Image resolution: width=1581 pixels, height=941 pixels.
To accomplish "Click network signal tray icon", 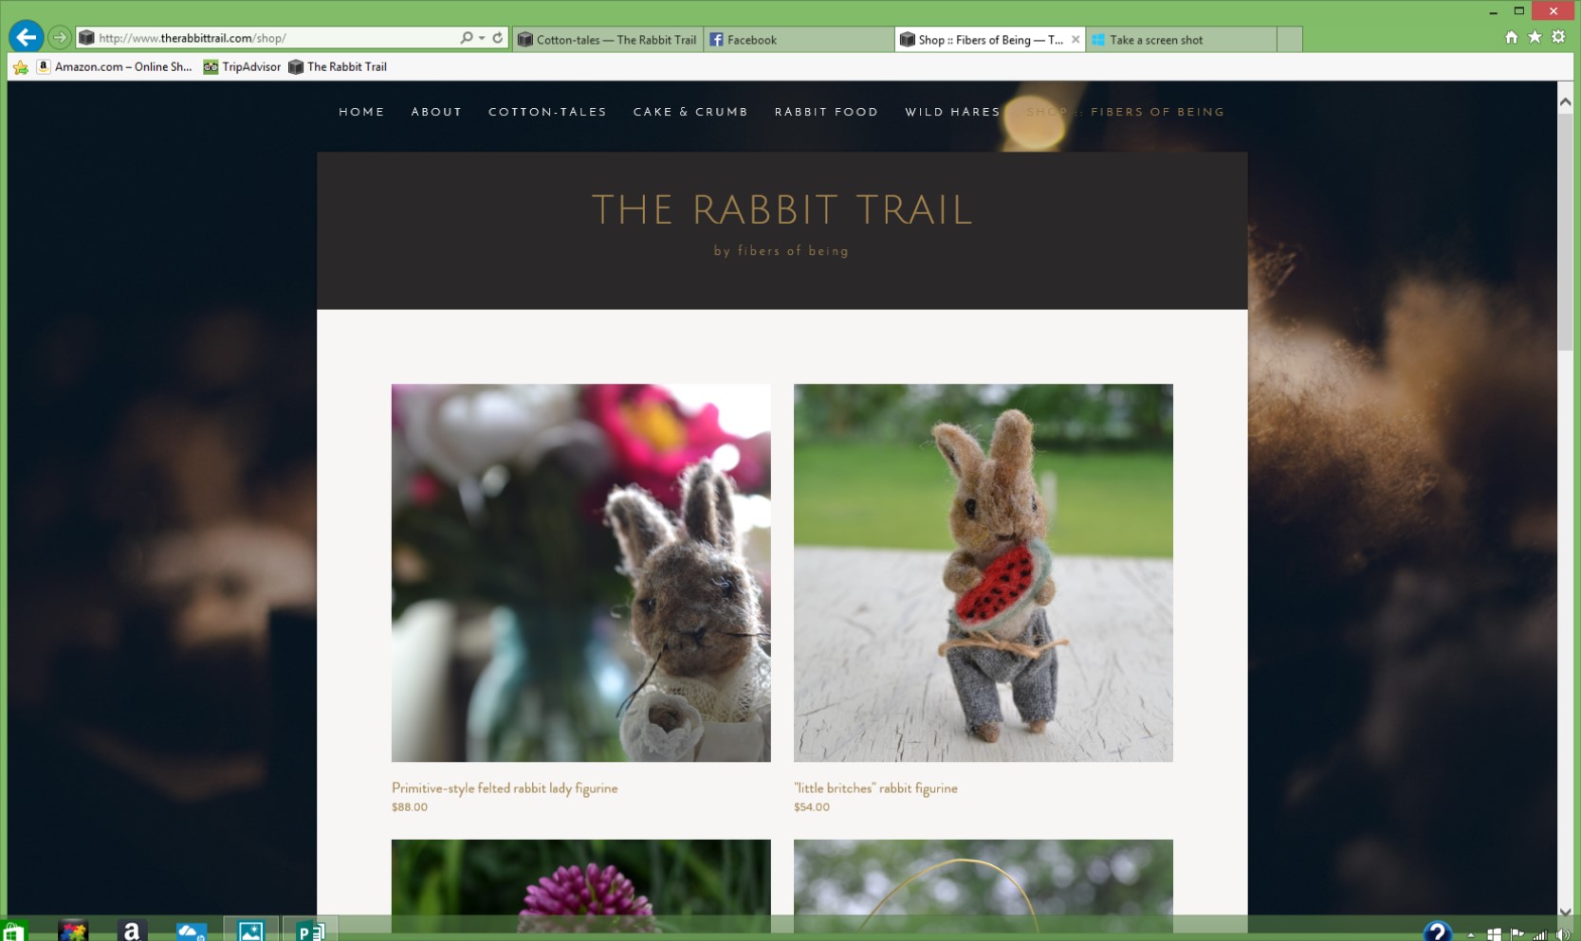I will pos(1540,935).
